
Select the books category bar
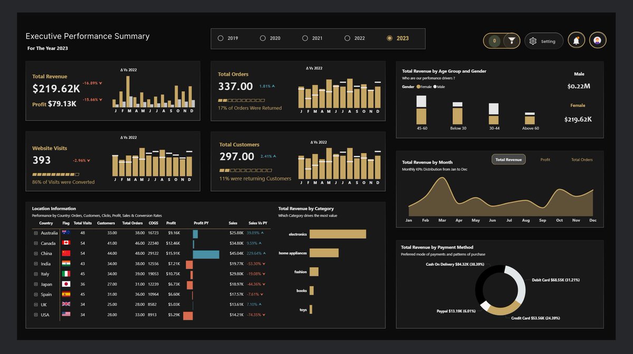[312, 291]
